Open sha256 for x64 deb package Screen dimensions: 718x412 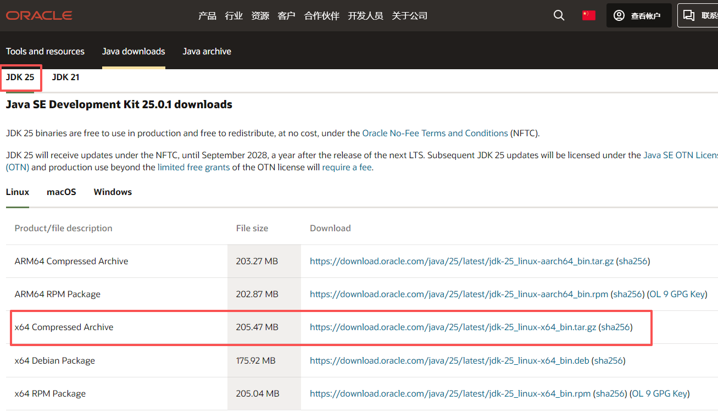[x=608, y=361]
